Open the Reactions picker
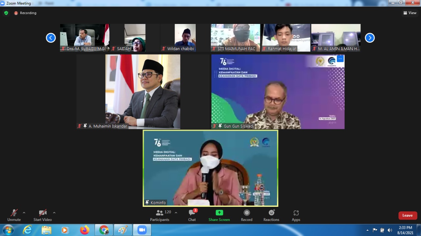The image size is (421, 236). (271, 213)
